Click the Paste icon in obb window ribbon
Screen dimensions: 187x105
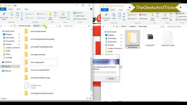tap(17, 15)
